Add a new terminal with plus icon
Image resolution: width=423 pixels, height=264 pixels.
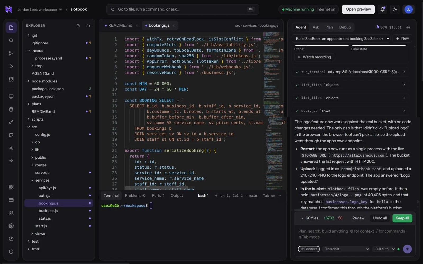216,196
